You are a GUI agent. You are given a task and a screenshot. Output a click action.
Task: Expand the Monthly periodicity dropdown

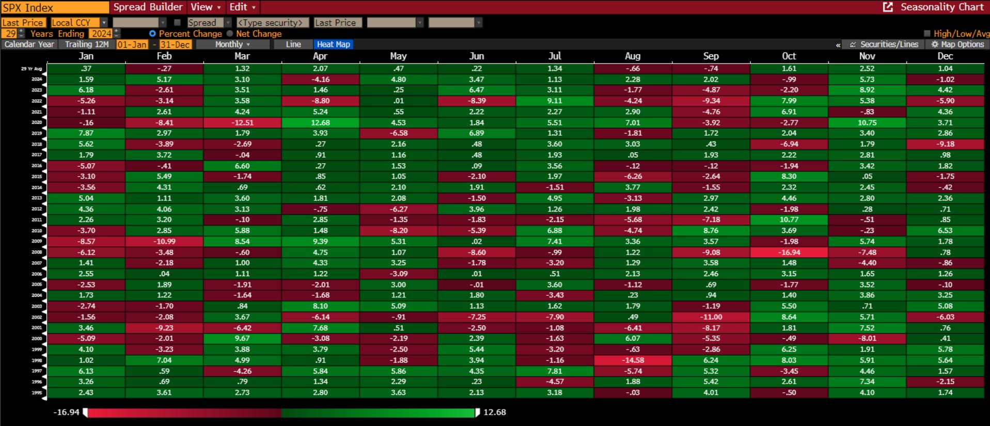pyautogui.click(x=232, y=44)
